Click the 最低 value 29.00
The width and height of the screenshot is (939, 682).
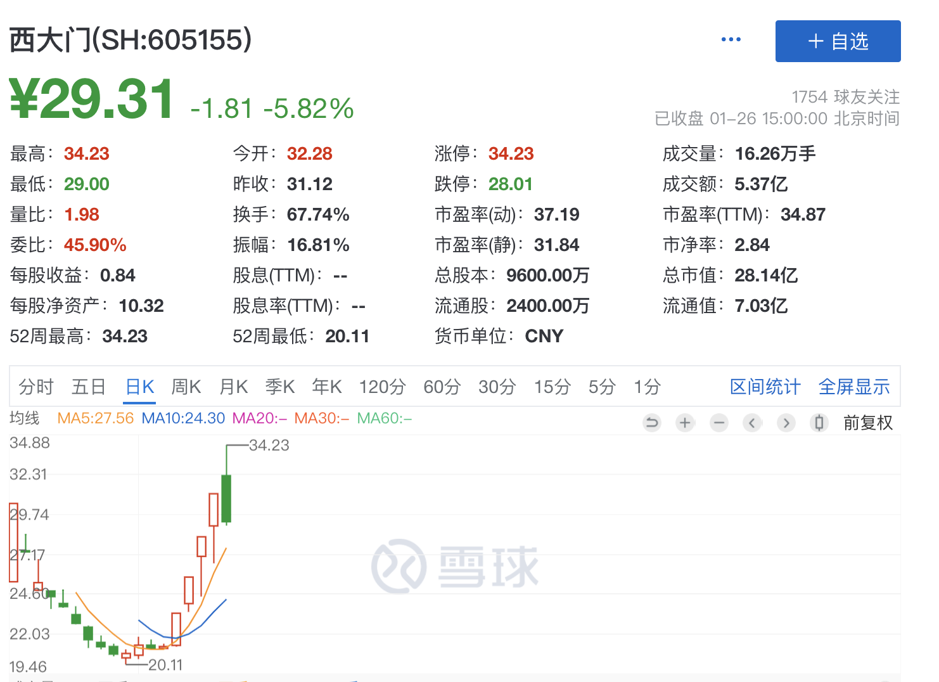(87, 184)
